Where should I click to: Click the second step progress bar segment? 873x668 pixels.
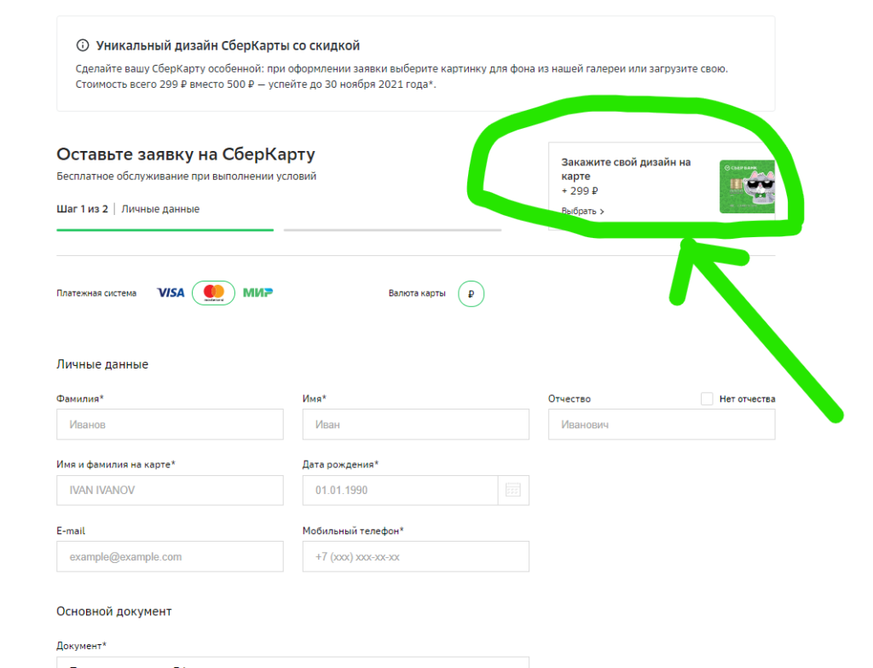(392, 229)
